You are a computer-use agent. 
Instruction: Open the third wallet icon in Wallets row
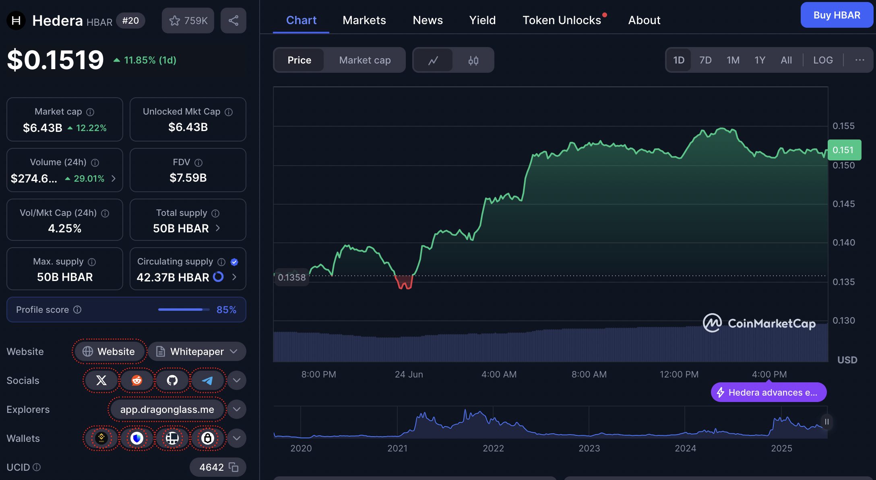[x=172, y=438]
